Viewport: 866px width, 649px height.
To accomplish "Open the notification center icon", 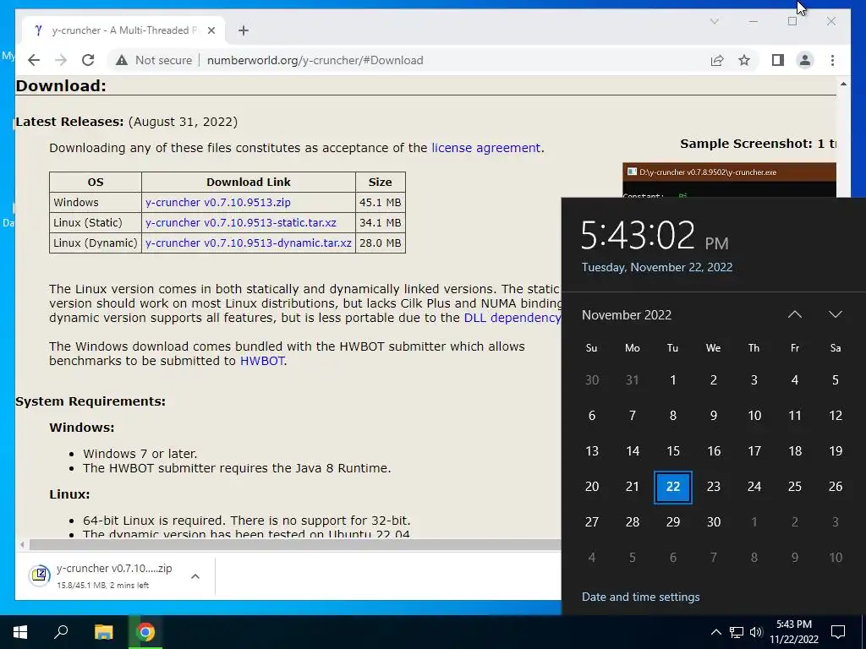I will pos(838,632).
